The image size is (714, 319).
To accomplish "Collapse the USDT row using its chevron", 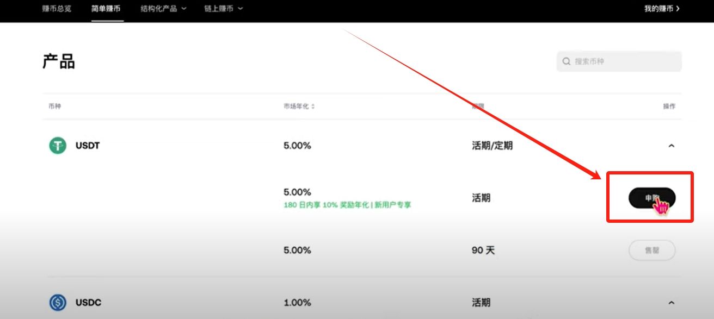I will click(671, 145).
